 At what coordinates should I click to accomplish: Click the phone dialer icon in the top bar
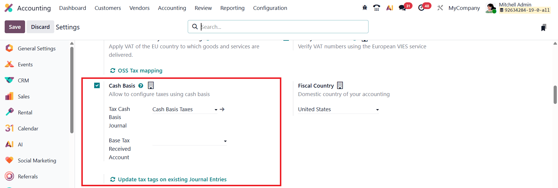pos(376,8)
